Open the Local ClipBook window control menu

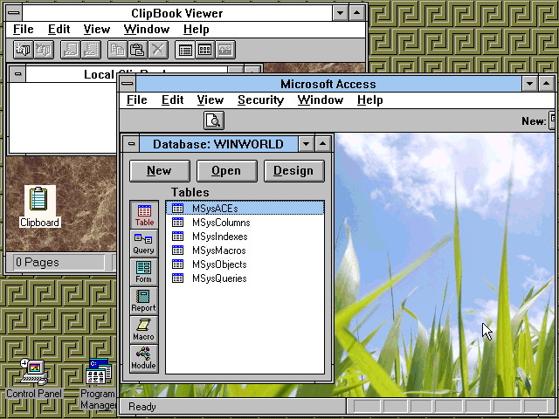click(17, 74)
